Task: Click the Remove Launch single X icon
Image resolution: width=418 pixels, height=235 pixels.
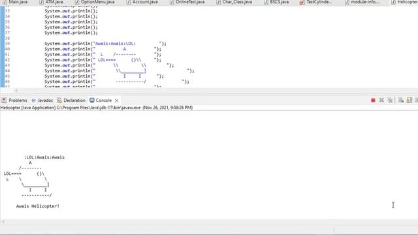Action: (x=381, y=100)
